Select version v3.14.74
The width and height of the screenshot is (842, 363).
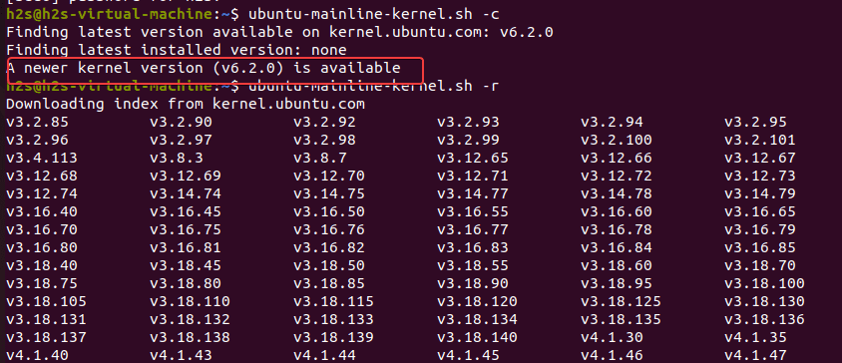[x=186, y=193]
